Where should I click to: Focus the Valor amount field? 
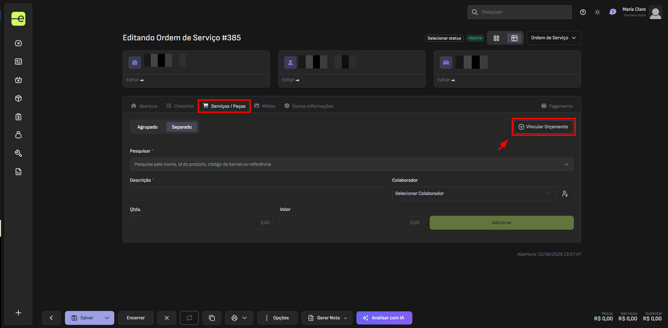pos(352,223)
